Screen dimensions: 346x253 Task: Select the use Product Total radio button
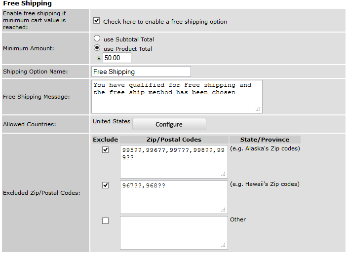[97, 48]
